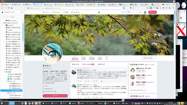The height and width of the screenshot is (105, 187).
Task: Click the フォローする button on profile bar
Action: [x=148, y=58]
